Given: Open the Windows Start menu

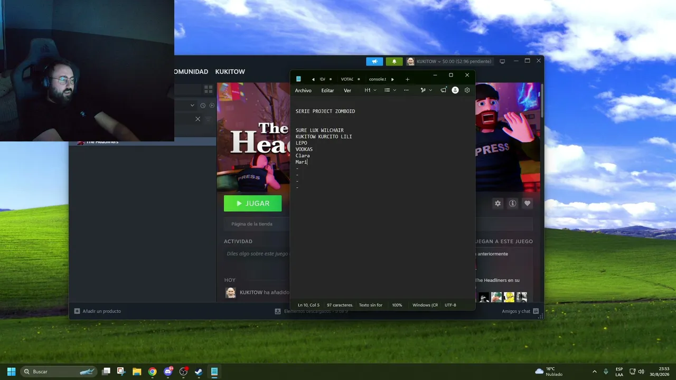Looking at the screenshot, I should click(11, 372).
